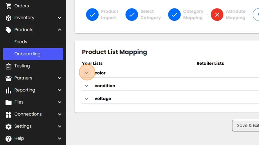Screen dimensions: 259x145
Task: Click the Inventory box icon
Action: 9,18
